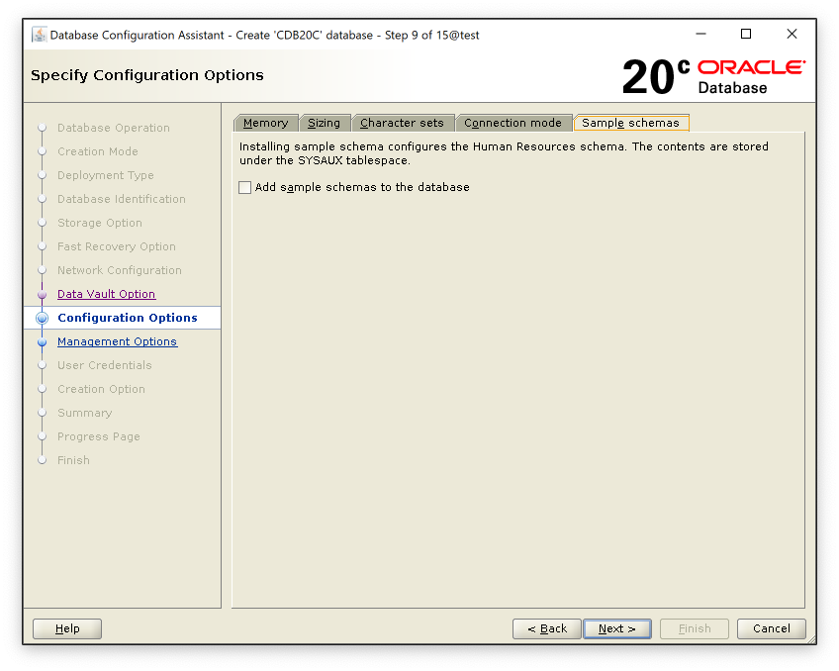
Task: Enable Add sample schemas to the database
Action: [245, 187]
